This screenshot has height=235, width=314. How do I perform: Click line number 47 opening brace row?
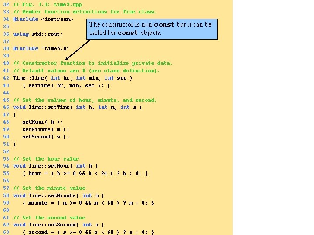[9, 115]
